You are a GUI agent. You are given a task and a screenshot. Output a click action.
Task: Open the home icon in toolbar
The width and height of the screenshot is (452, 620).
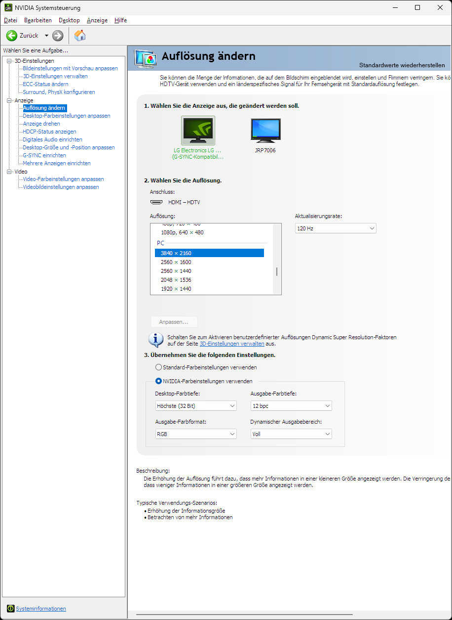tap(80, 35)
